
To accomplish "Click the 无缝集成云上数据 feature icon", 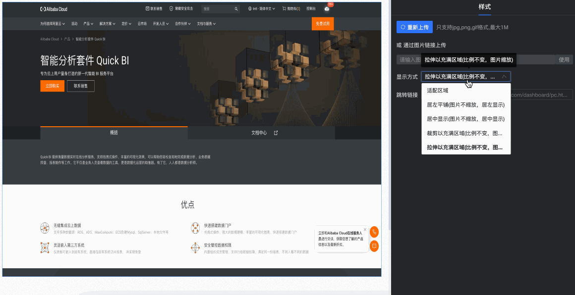I will (45, 228).
